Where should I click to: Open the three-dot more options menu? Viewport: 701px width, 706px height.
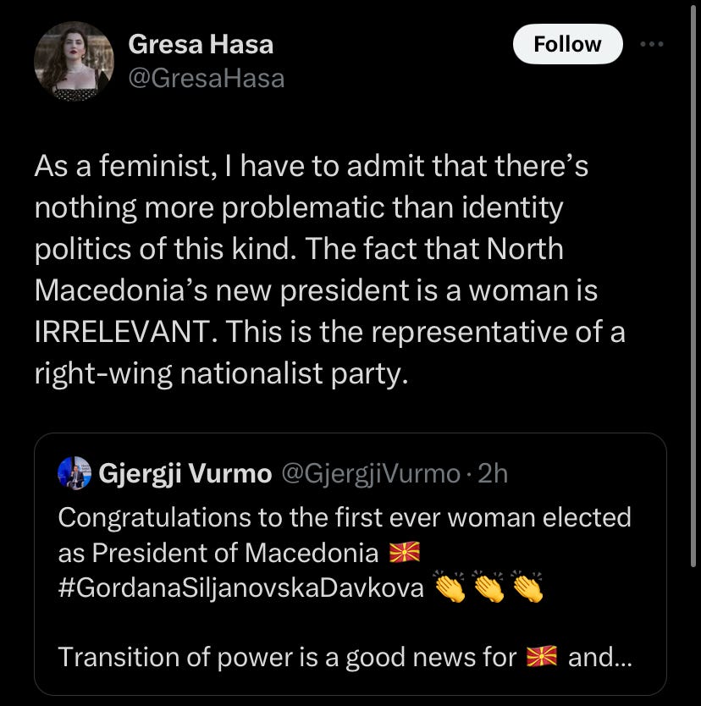point(652,44)
